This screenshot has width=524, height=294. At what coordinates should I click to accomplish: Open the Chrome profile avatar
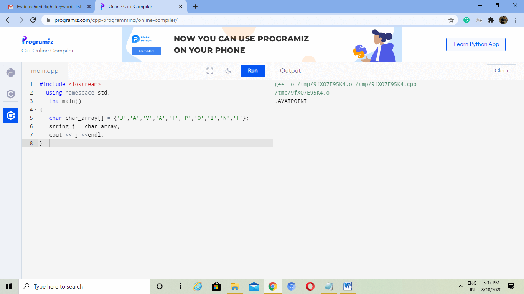point(503,20)
